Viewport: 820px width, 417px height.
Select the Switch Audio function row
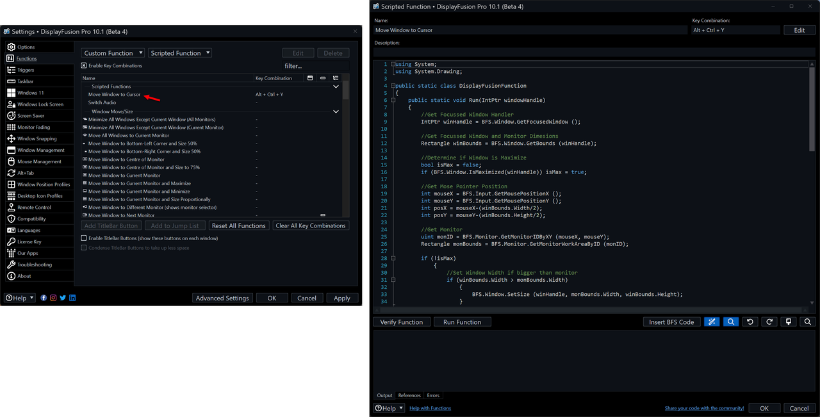point(211,102)
